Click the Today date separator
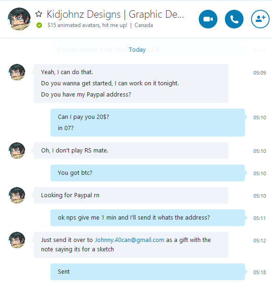 point(137,49)
